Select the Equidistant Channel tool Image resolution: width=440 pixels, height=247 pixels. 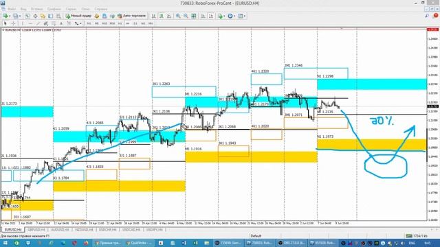coord(46,23)
